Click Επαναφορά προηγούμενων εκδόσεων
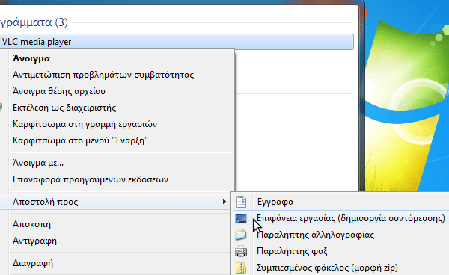The height and width of the screenshot is (275, 449). click(x=91, y=179)
